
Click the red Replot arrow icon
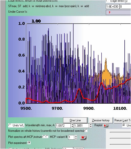pos(106,126)
